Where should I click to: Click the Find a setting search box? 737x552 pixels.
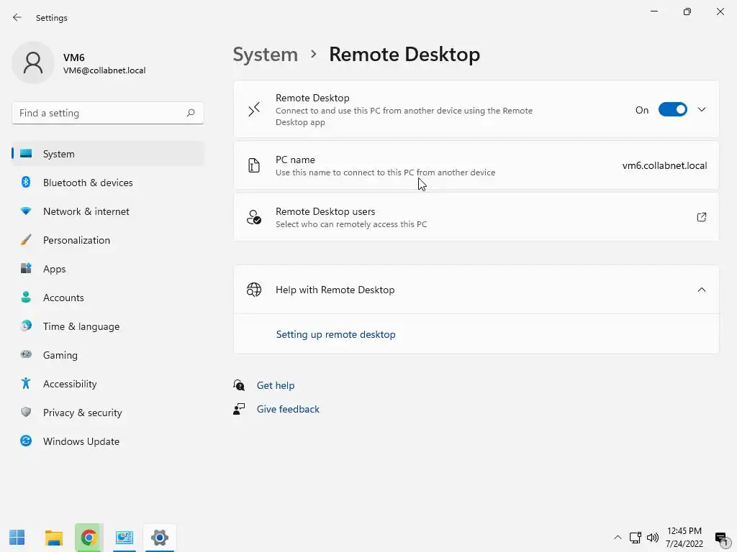pos(101,113)
